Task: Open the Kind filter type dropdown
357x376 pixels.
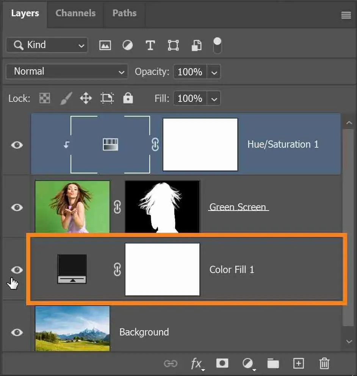Action: [x=47, y=45]
